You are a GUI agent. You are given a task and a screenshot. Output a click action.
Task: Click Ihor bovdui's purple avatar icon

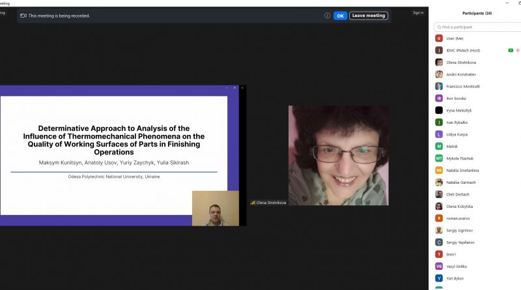point(439,98)
